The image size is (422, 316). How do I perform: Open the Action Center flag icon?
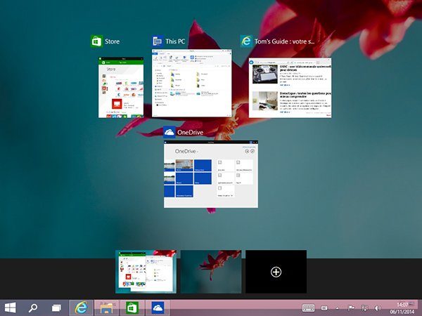click(x=351, y=308)
